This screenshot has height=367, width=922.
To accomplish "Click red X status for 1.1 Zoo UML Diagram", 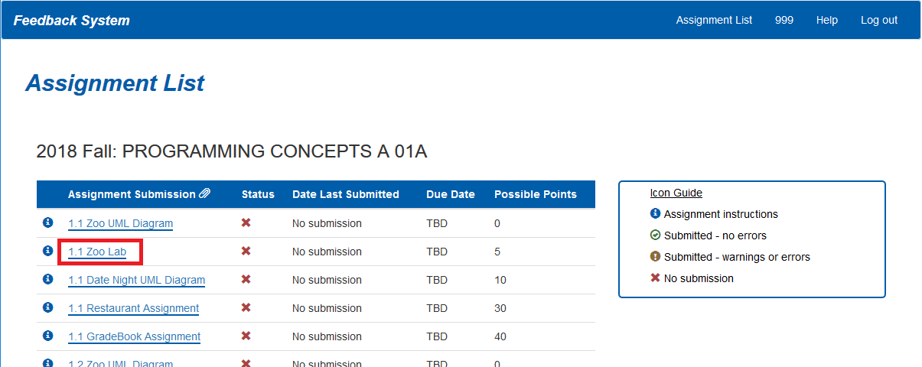I will pos(246,222).
